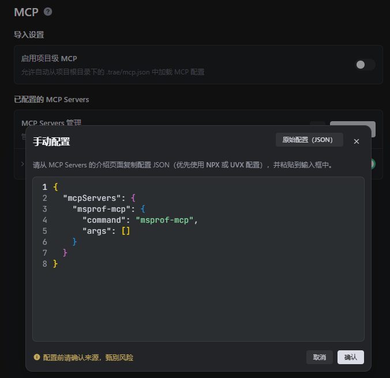The height and width of the screenshot is (378, 390).
Task: Click inside the JSON configuration editor
Action: pyautogui.click(x=198, y=259)
